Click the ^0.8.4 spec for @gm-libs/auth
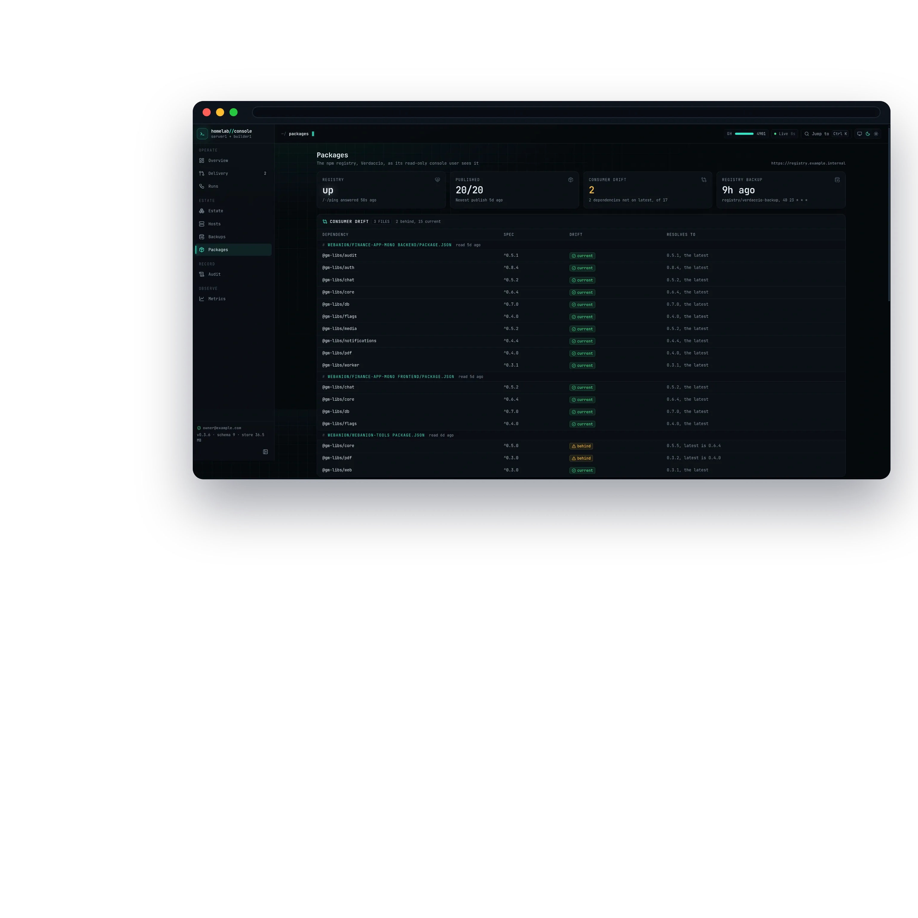The image size is (918, 918). [511, 267]
